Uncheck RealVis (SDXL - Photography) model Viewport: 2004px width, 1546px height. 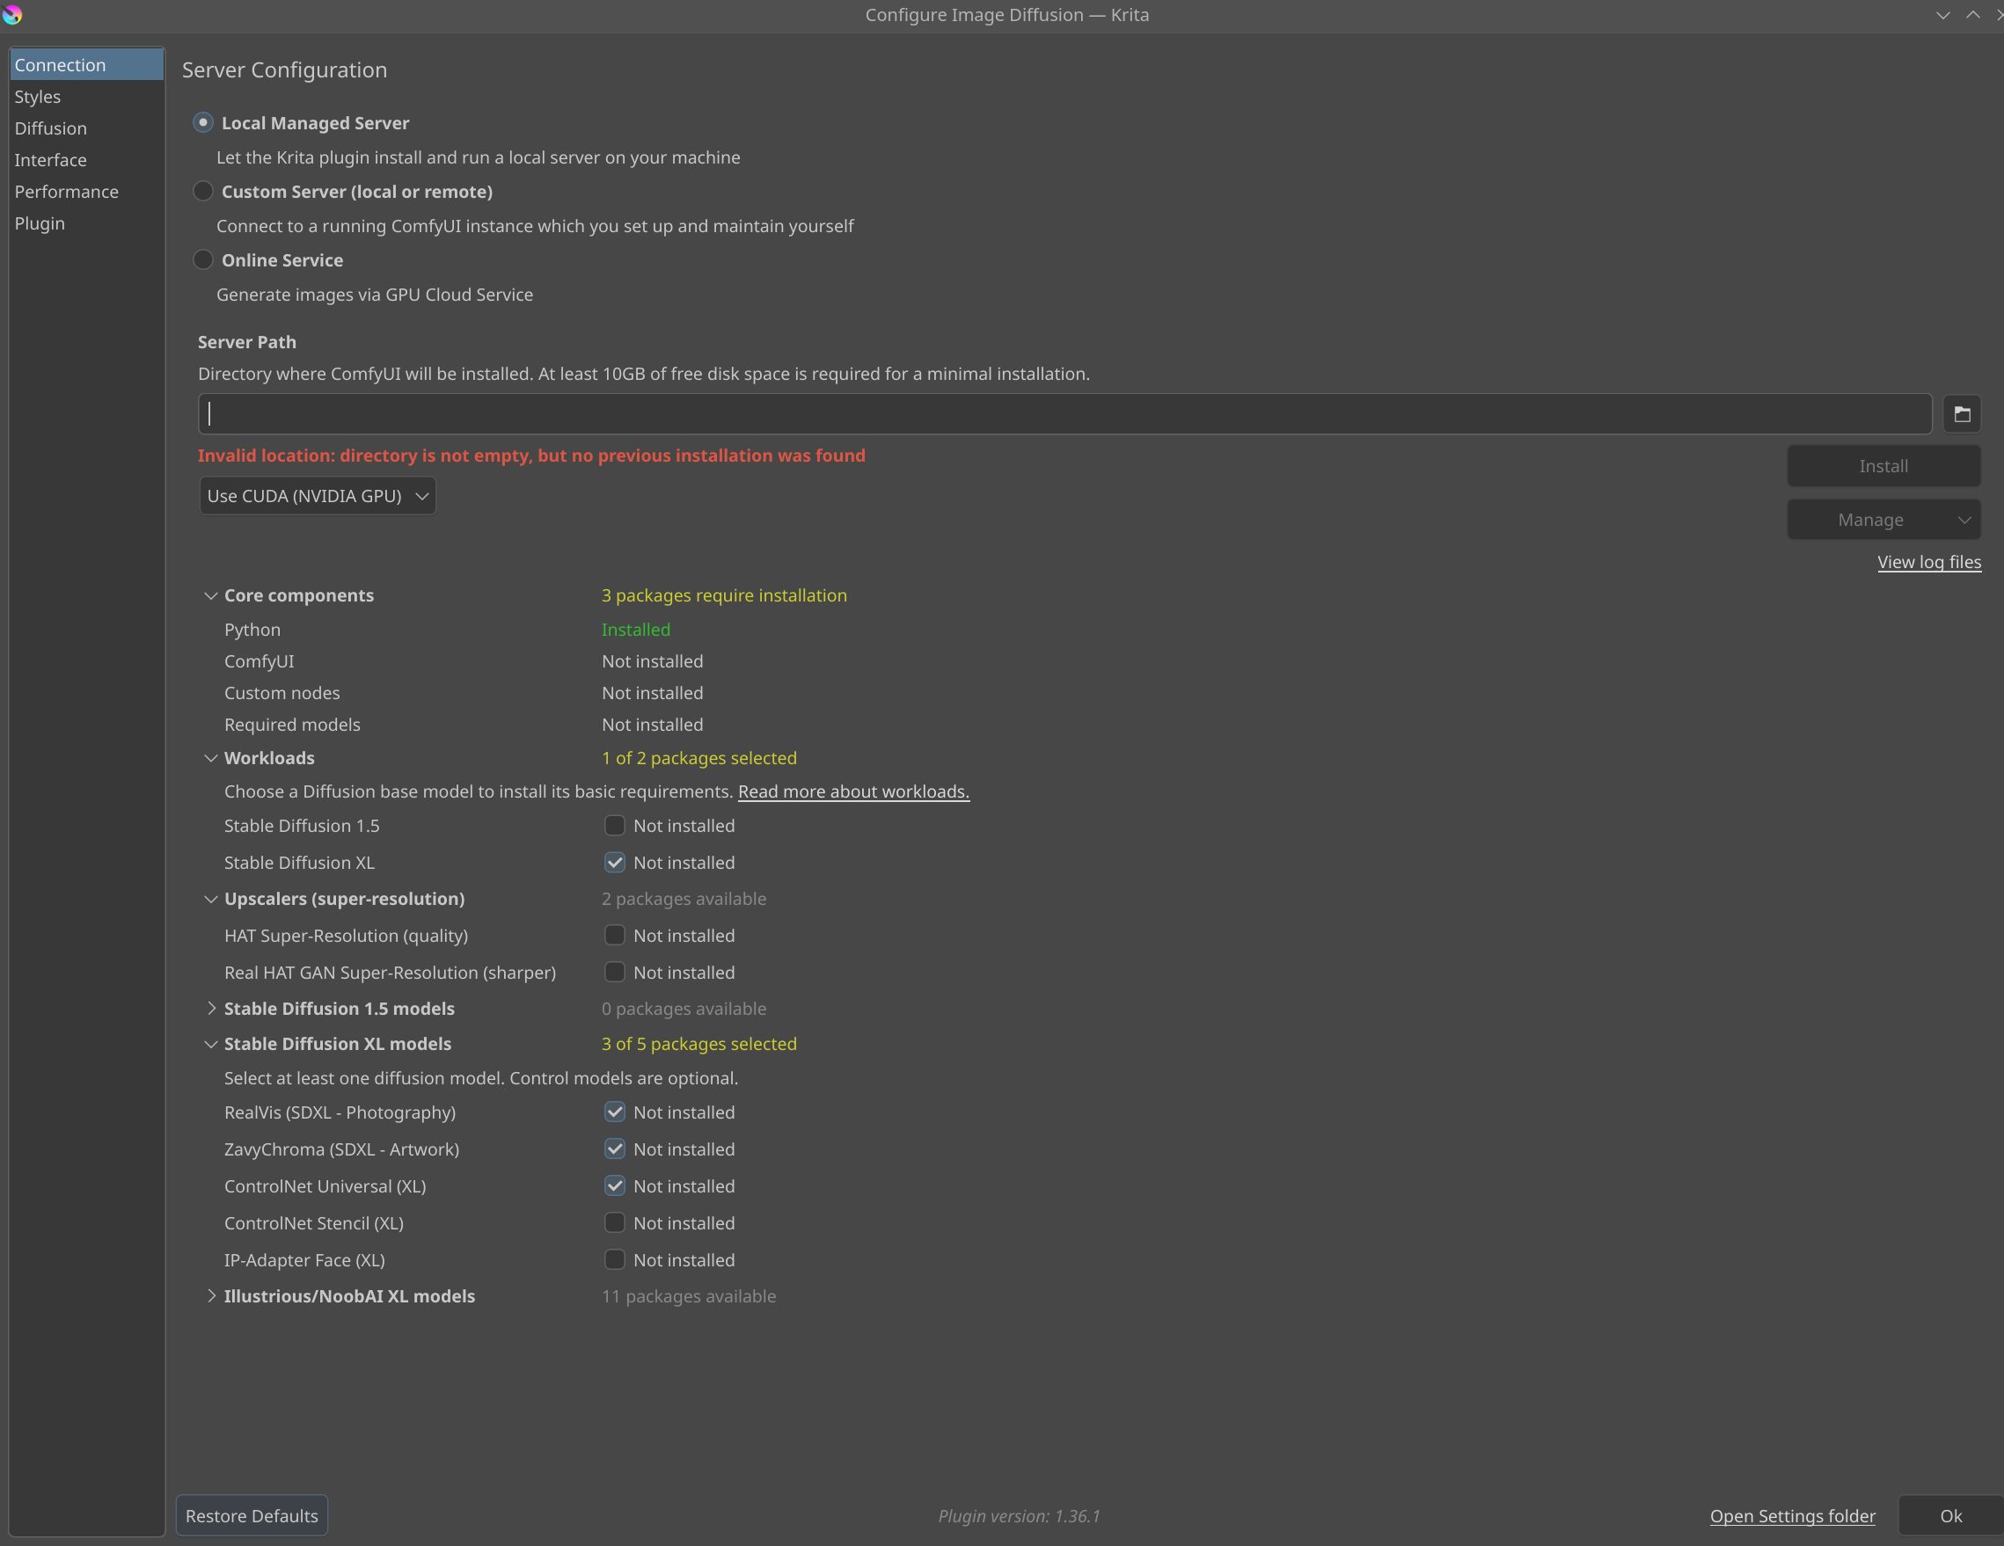(615, 1112)
